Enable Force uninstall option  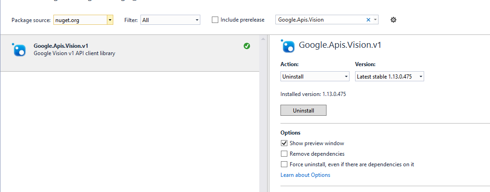click(x=284, y=164)
